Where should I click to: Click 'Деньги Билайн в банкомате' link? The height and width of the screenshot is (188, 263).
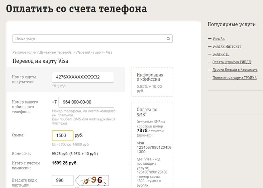click(x=235, y=70)
